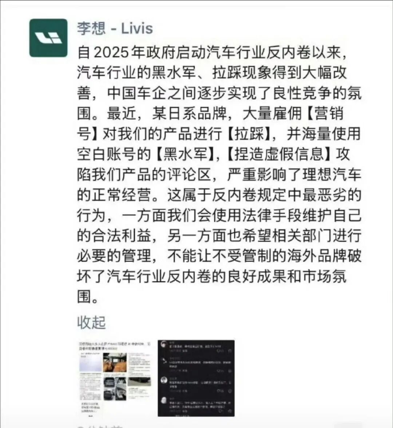Tap the car trunk photo in left thumbnail
The image size is (393, 428).
[x=109, y=382]
